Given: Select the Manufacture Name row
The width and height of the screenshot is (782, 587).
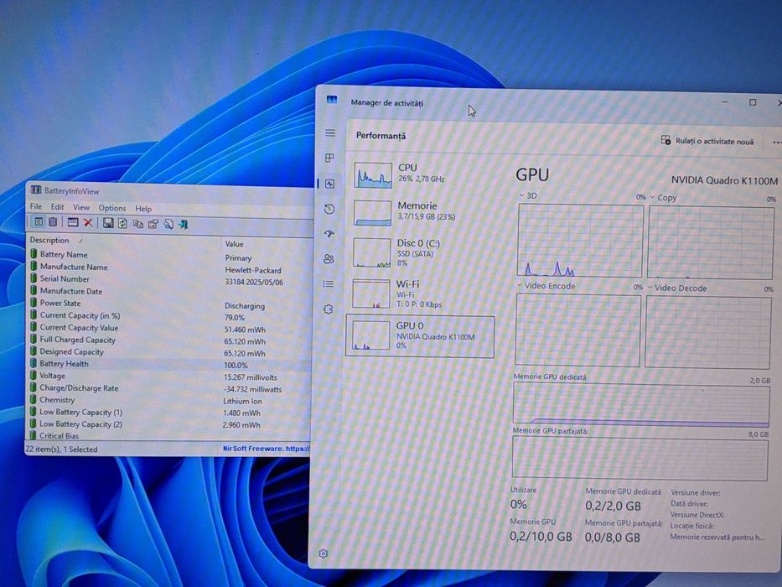Looking at the screenshot, I should [x=169, y=268].
